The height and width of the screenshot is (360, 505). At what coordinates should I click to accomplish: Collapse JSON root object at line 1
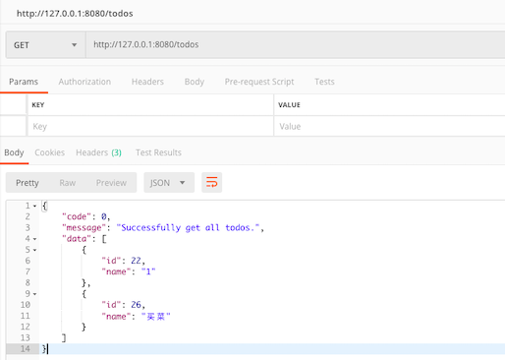point(34,207)
